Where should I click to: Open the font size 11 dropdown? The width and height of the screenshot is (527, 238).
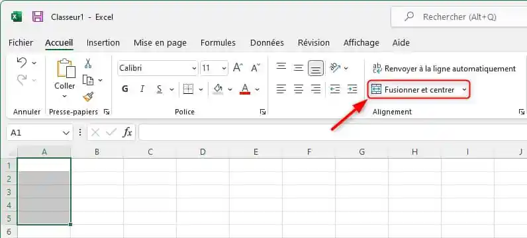click(x=224, y=69)
